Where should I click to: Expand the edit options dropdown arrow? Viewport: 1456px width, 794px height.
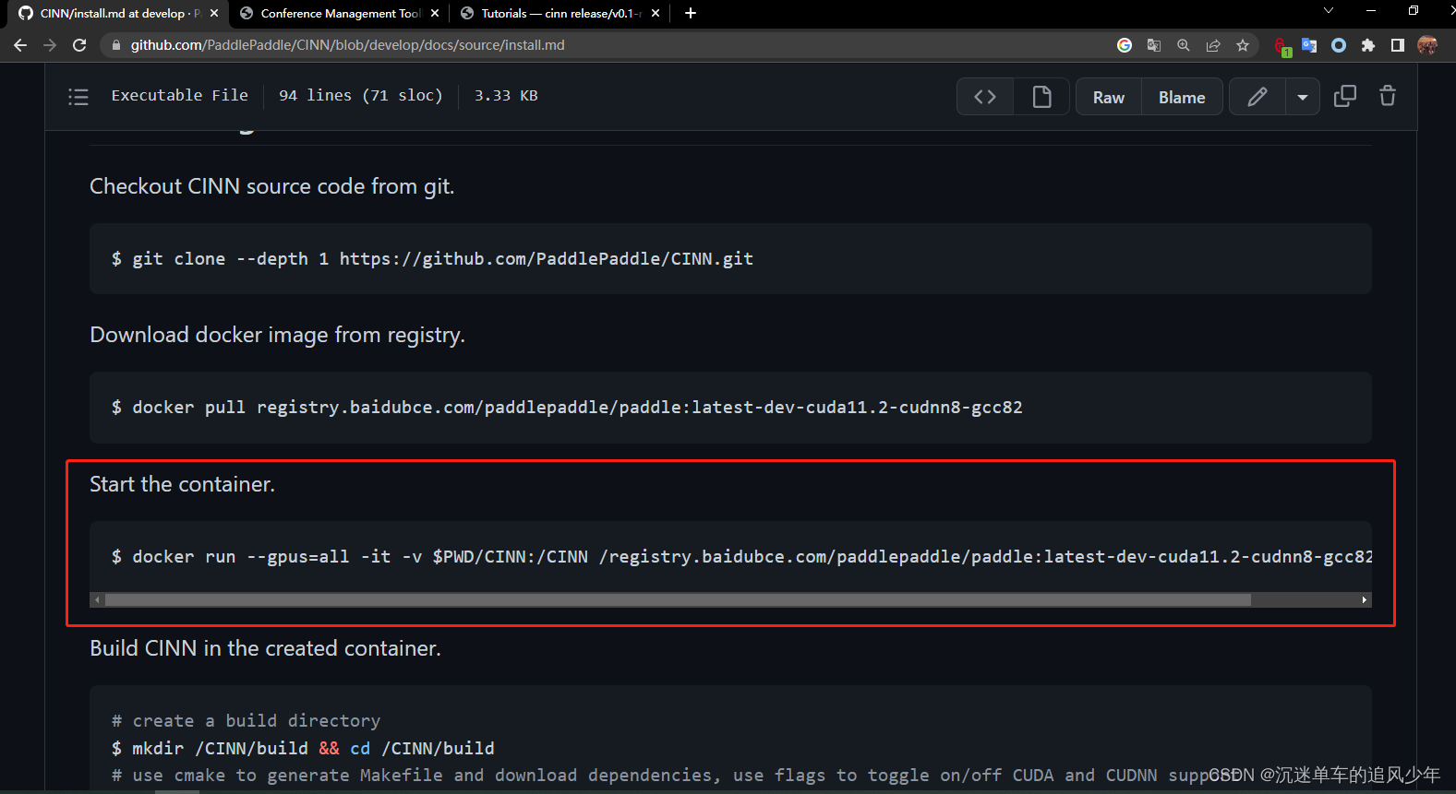[1303, 97]
